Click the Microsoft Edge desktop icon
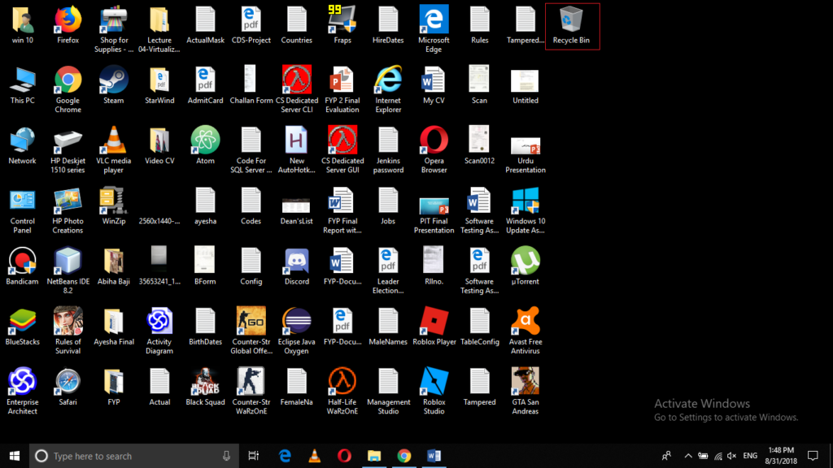The width and height of the screenshot is (833, 468). click(x=434, y=29)
